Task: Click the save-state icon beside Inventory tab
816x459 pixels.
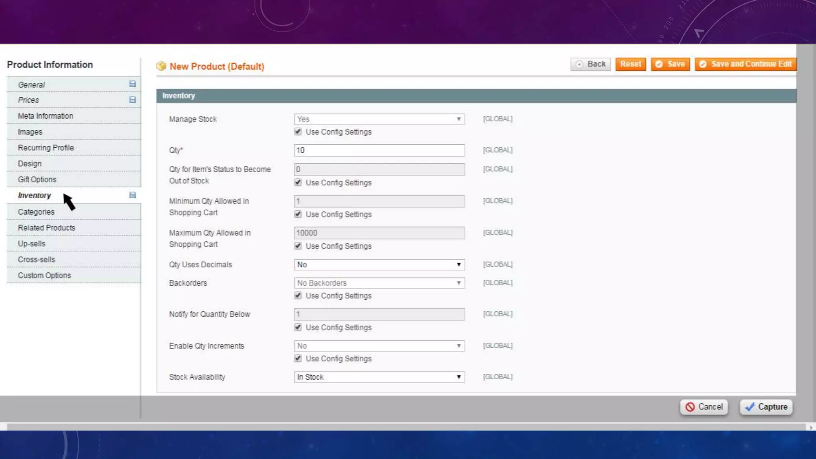Action: pos(133,195)
